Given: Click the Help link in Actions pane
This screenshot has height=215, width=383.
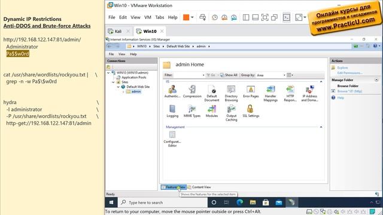Looking at the screenshot, I should tap(341, 98).
